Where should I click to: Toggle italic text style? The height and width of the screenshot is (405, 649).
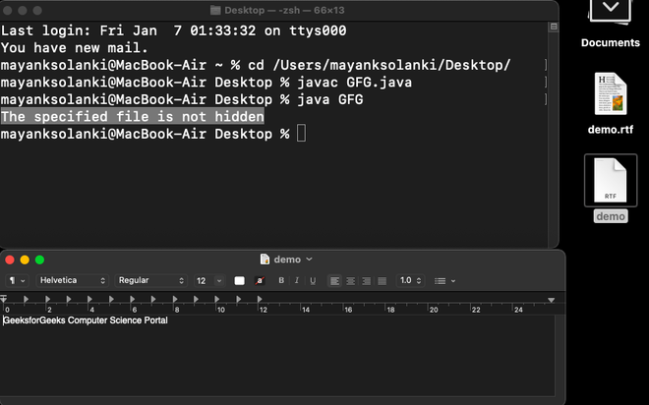pyautogui.click(x=295, y=281)
